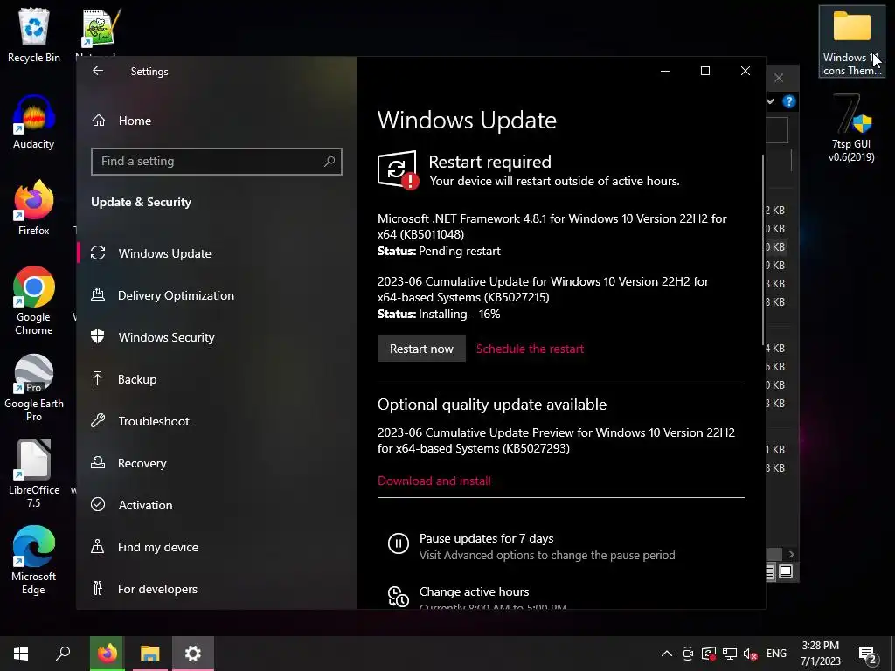Click the Windows Update sync icon in sidebar
The image size is (895, 671).
(x=98, y=252)
